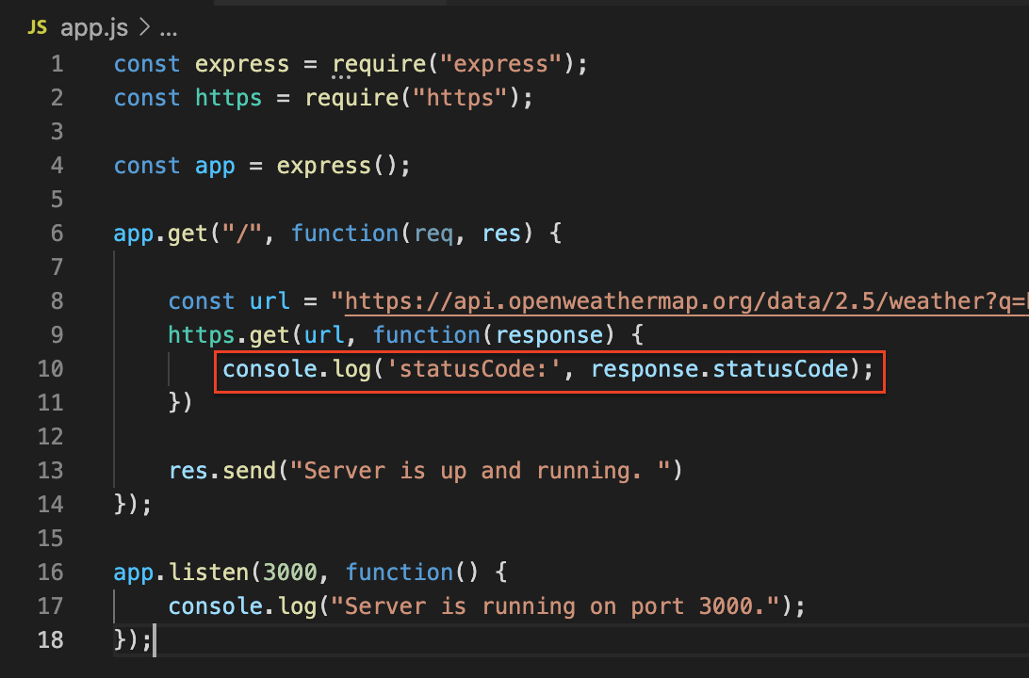The image size is (1029, 678).
Task: Click the JS file icon in breadcrumb
Action: point(38,27)
